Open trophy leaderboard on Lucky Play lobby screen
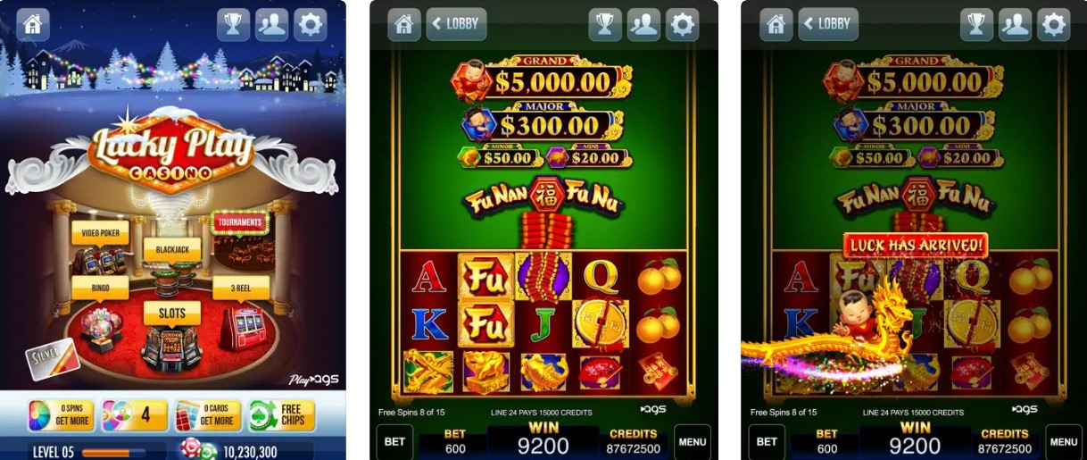1087x460 pixels. [233, 24]
